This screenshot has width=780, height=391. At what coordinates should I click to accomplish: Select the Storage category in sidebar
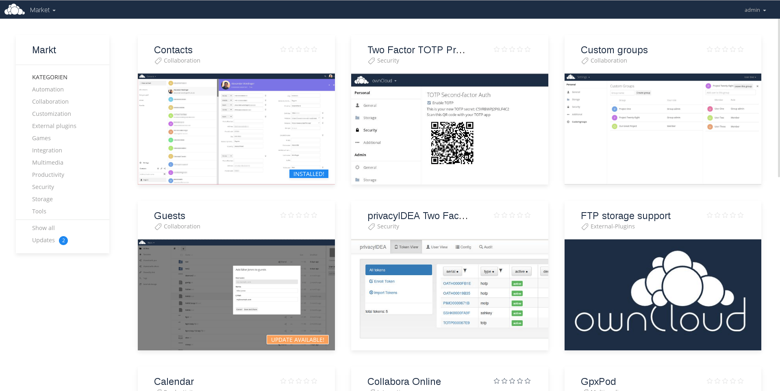[x=42, y=199]
